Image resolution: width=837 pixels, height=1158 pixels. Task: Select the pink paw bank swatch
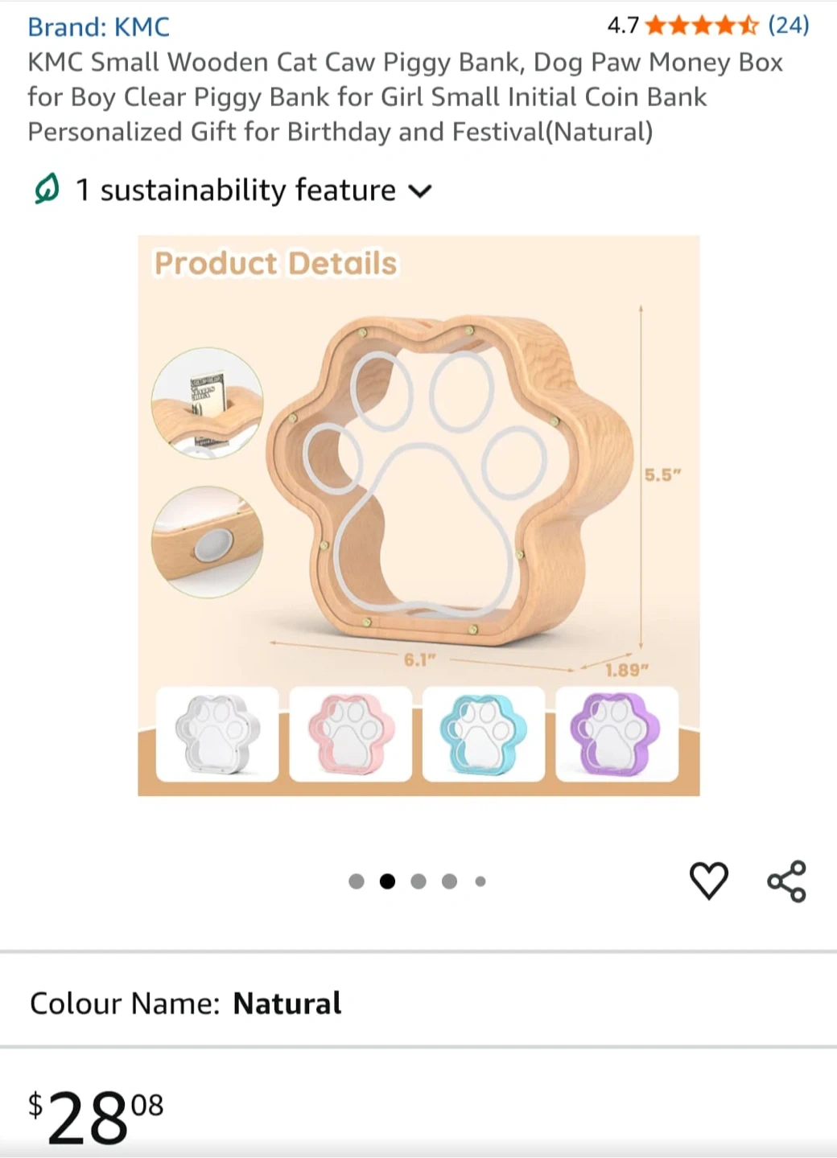click(351, 733)
